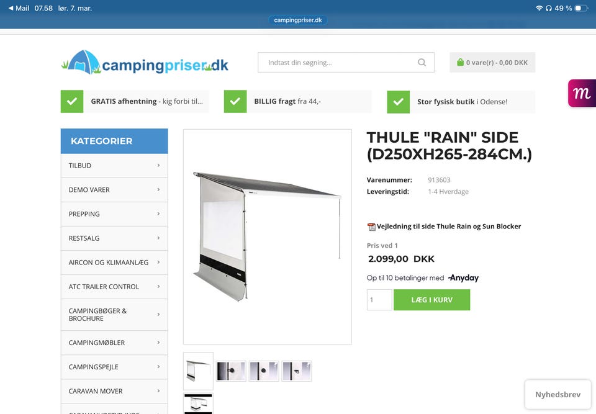Open the purple 'm' side widget

tap(582, 93)
